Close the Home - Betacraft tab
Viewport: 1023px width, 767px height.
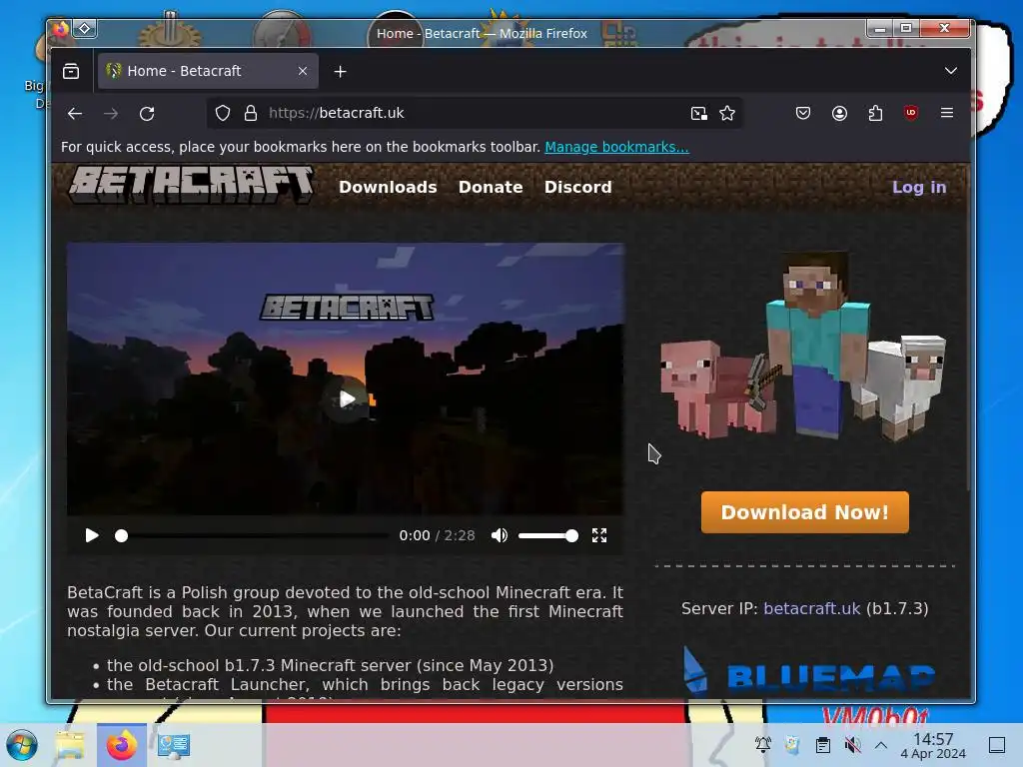pyautogui.click(x=303, y=71)
